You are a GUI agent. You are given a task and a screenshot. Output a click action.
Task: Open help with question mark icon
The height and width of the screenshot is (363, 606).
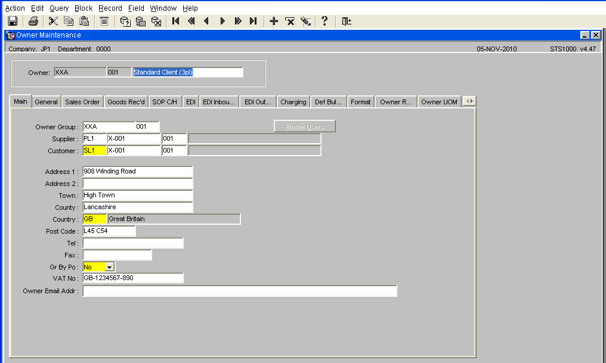tap(324, 21)
